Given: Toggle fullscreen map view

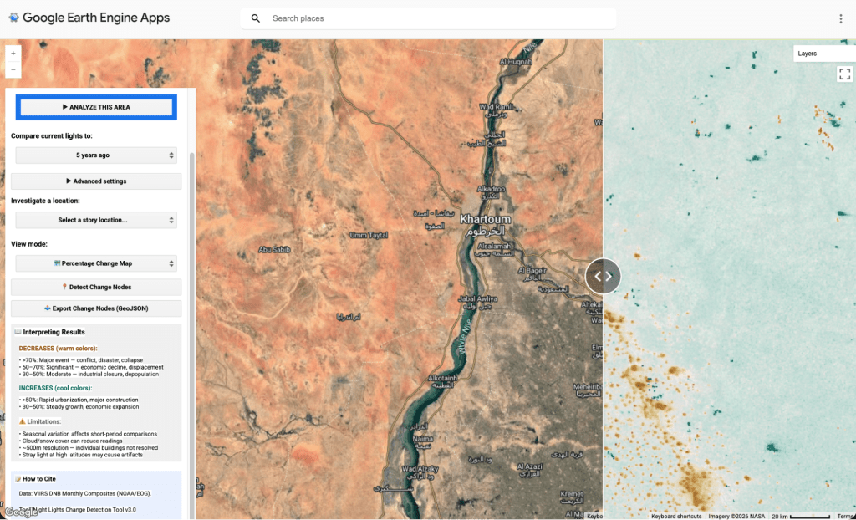Looking at the screenshot, I should tap(844, 74).
